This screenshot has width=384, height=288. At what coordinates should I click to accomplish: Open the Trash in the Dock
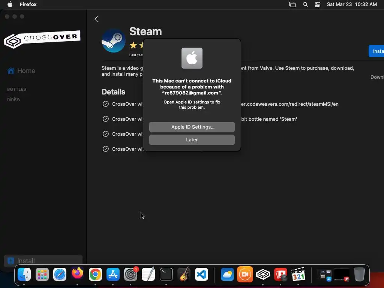tap(359, 274)
